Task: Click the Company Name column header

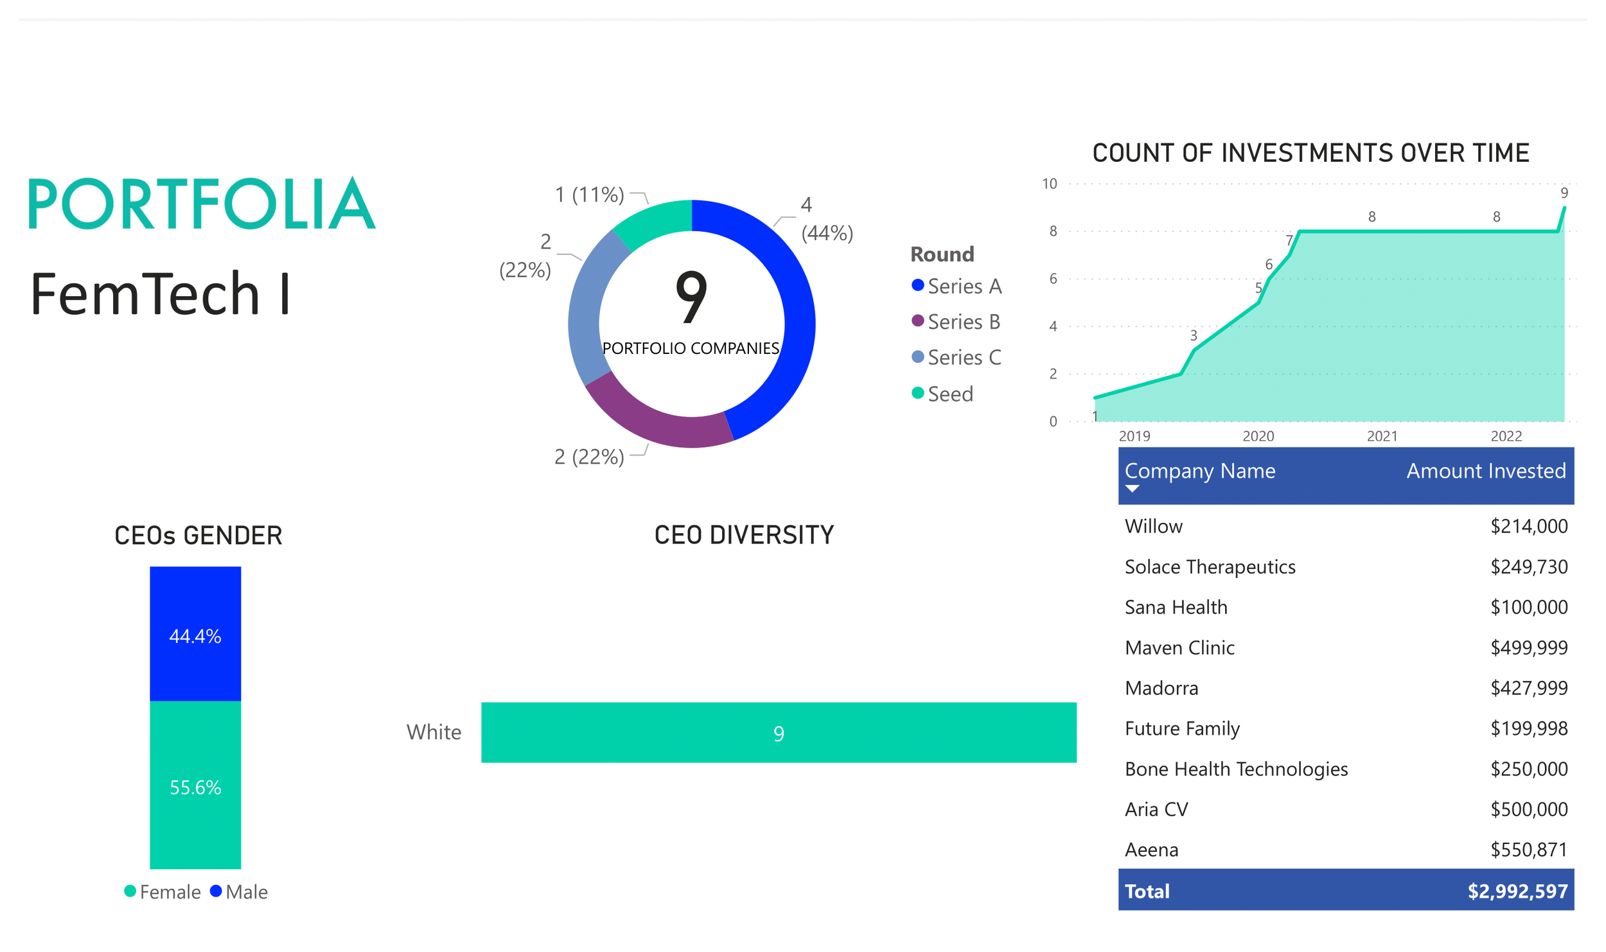Action: pyautogui.click(x=1199, y=471)
